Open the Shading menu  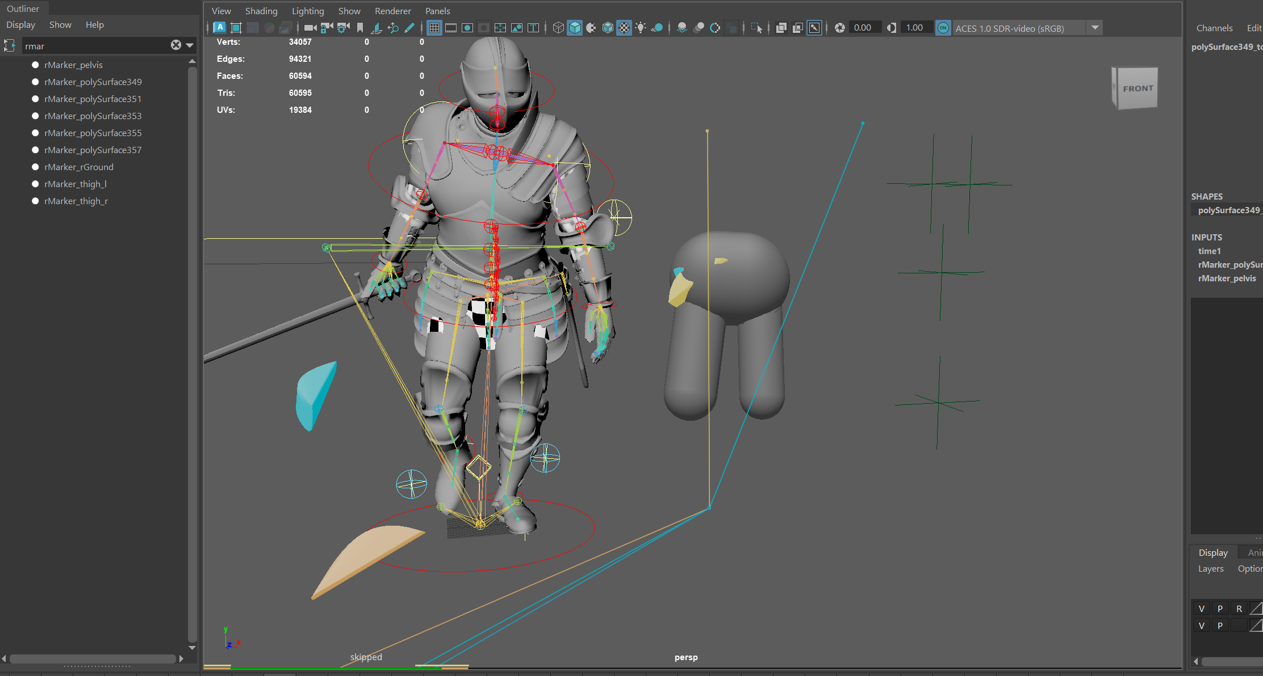(261, 11)
